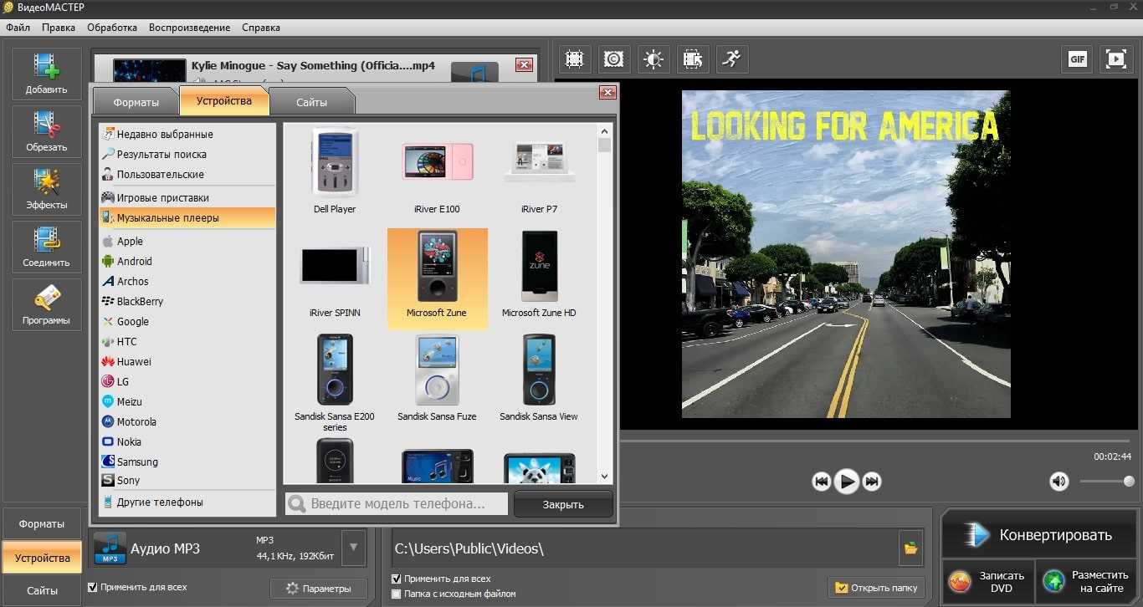
Task: Click the GIF creation icon
Action: (1077, 59)
